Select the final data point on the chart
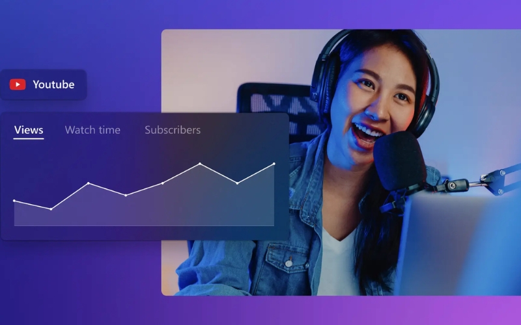Screen dimensions: 521x325 (274, 164)
